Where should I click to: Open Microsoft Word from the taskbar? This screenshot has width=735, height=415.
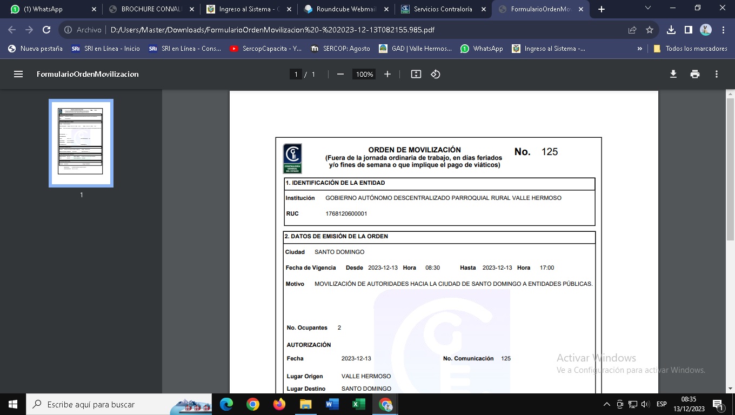[x=332, y=404]
